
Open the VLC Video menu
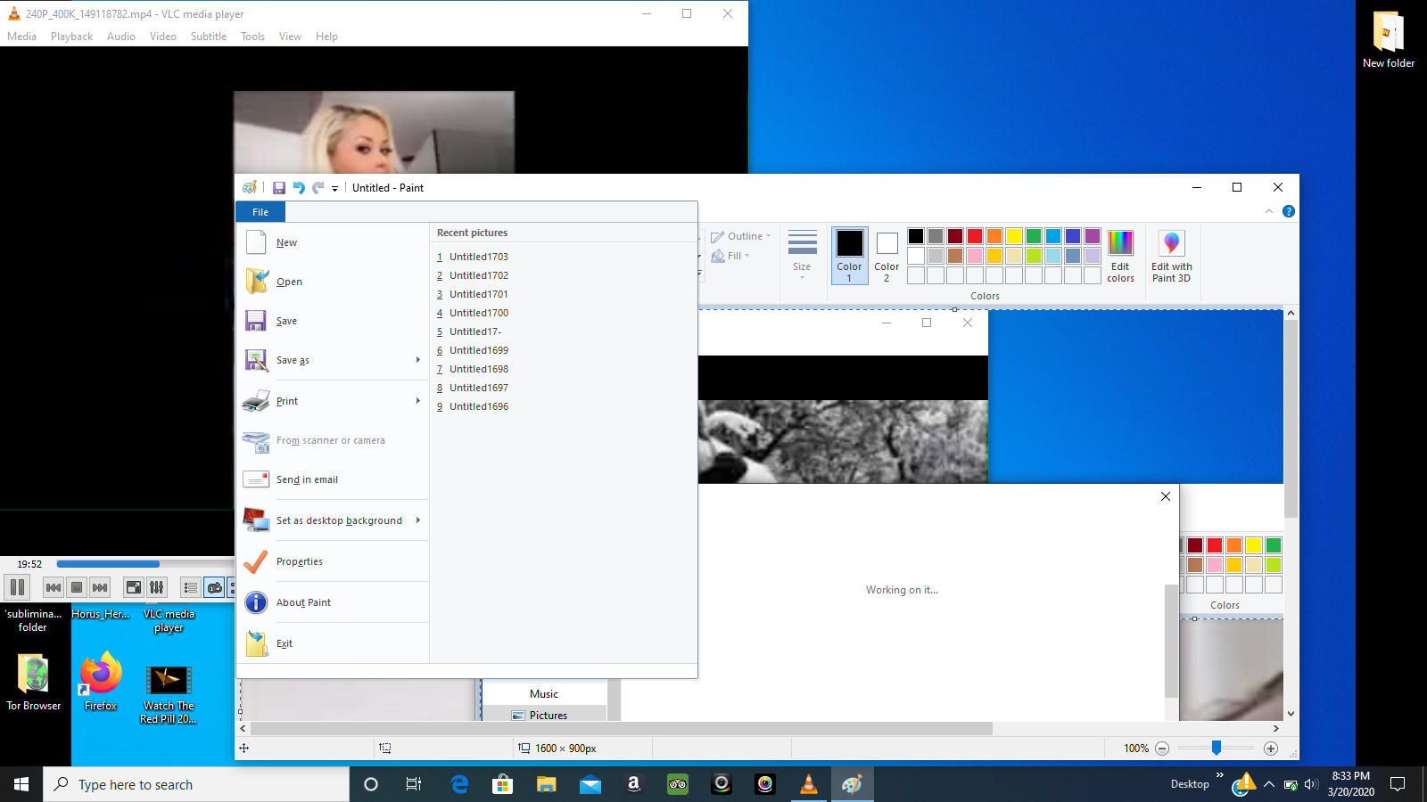tap(163, 37)
